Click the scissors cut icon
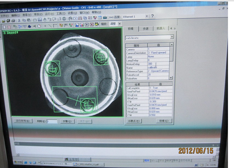The image size is (234, 168). click(x=19, y=21)
